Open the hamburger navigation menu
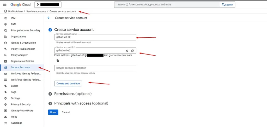 (x=5, y=5)
